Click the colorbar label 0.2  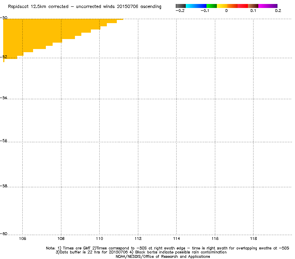coord(278,11)
